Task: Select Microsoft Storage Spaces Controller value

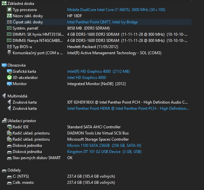Action: tap(98, 139)
